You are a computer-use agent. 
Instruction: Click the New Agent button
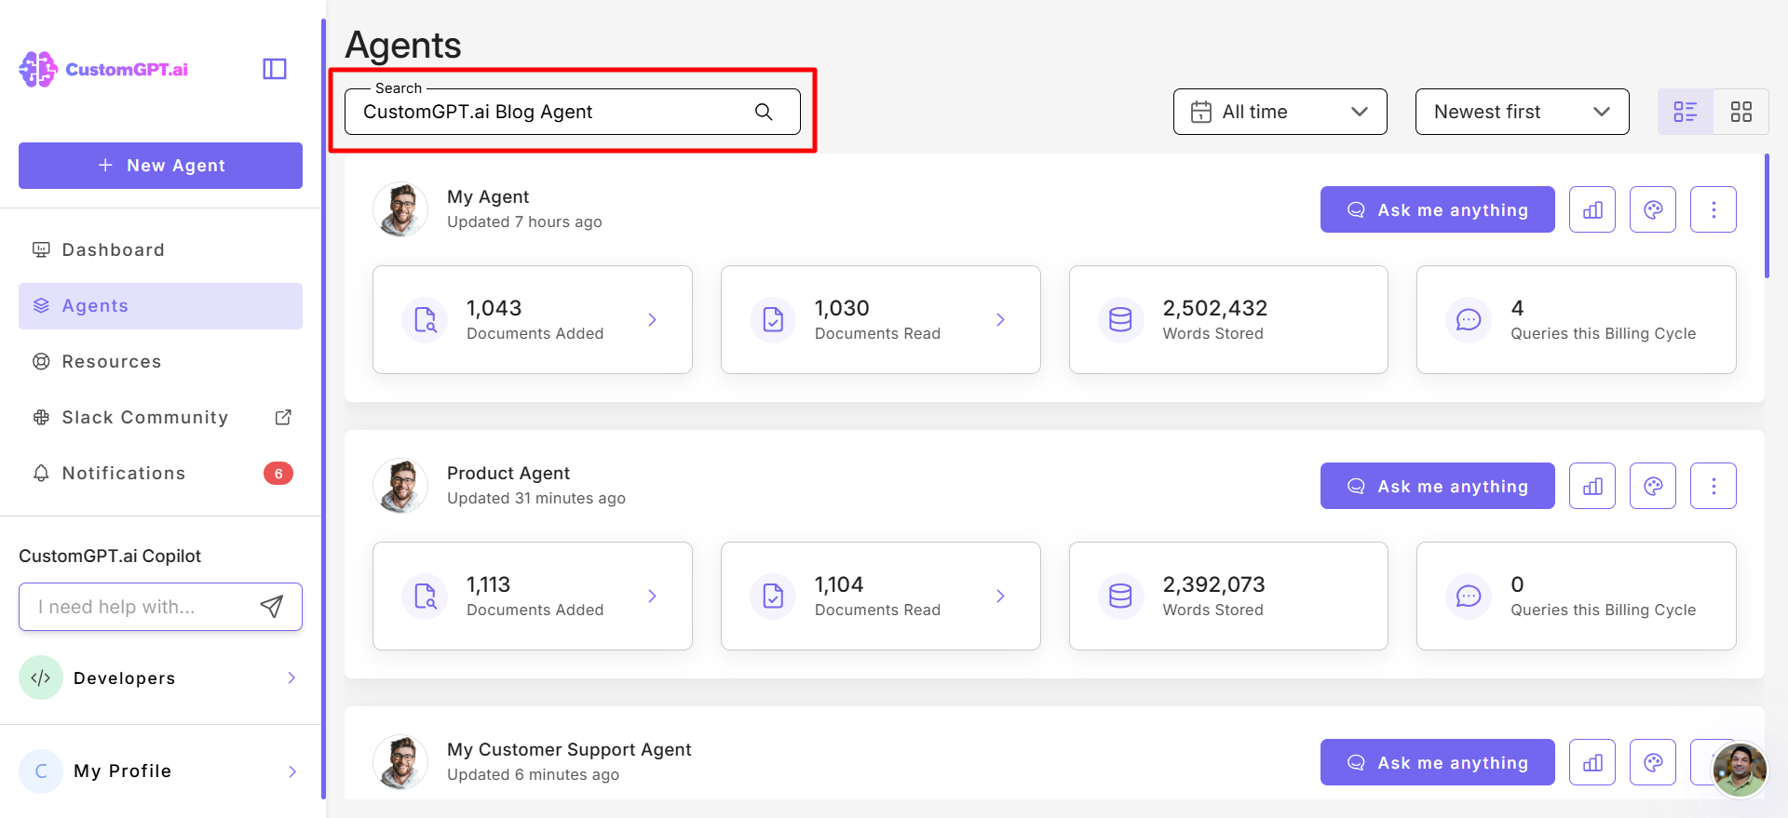tap(160, 166)
